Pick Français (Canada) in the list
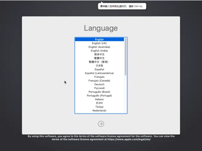The height and width of the screenshot is (151, 202). (99, 81)
